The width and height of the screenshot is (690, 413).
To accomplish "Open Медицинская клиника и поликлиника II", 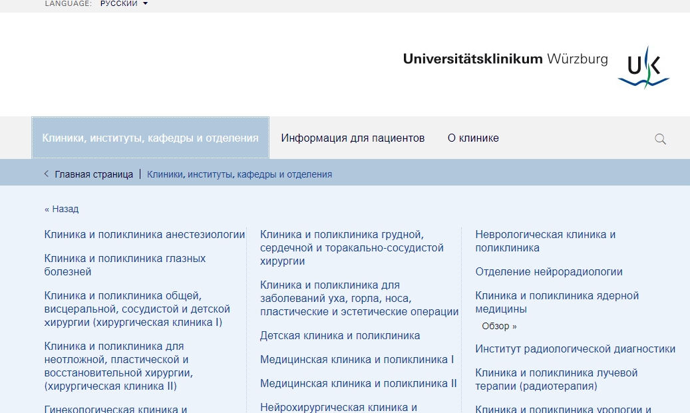I will 358,384.
